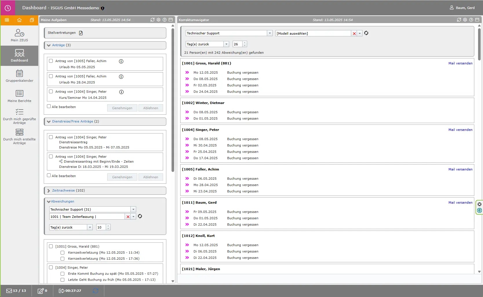Open Korrekturnavigator settings gear
The height and width of the screenshot is (297, 483).
(x=465, y=20)
